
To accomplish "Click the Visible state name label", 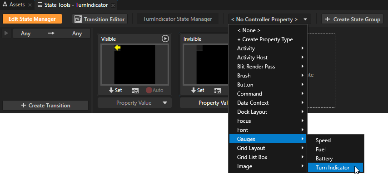I will [x=109, y=39].
